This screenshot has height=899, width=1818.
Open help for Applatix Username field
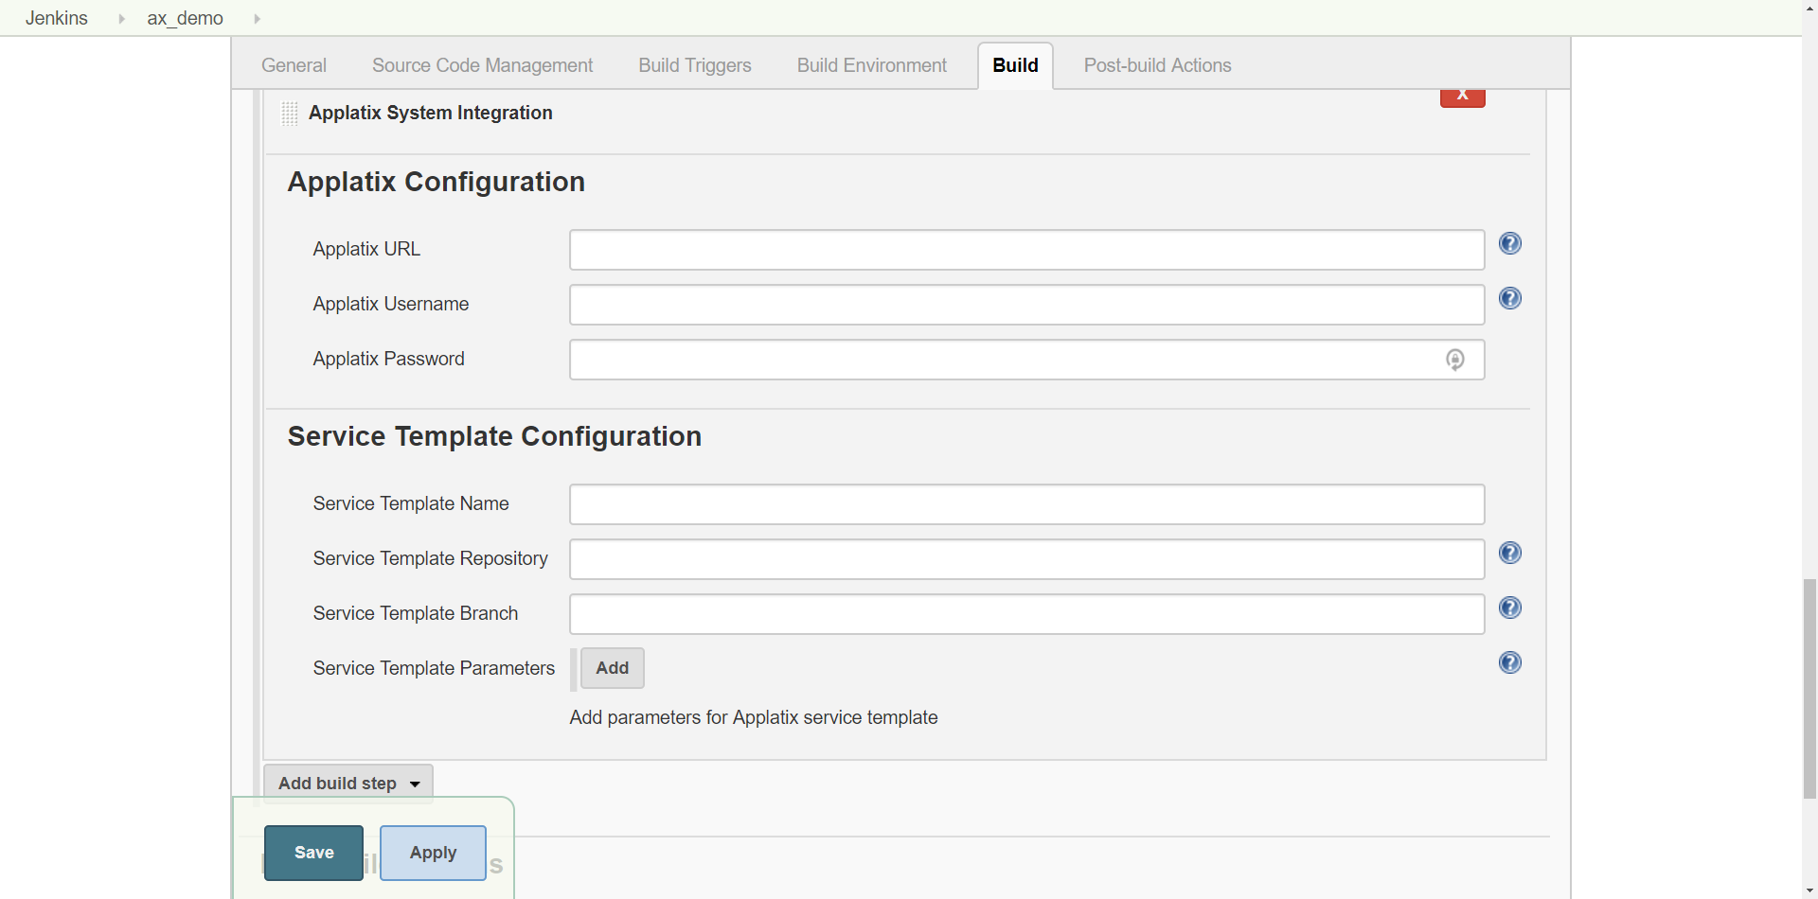[x=1510, y=299]
